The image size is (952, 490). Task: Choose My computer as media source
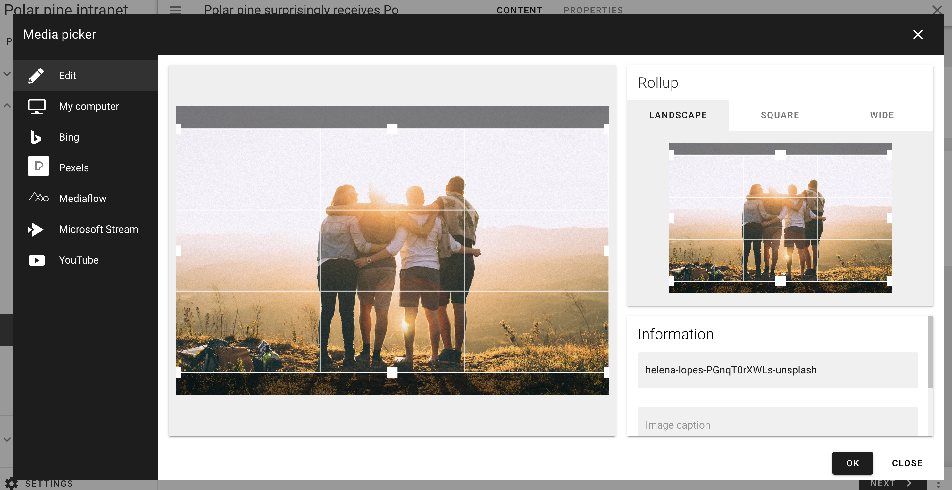click(85, 106)
